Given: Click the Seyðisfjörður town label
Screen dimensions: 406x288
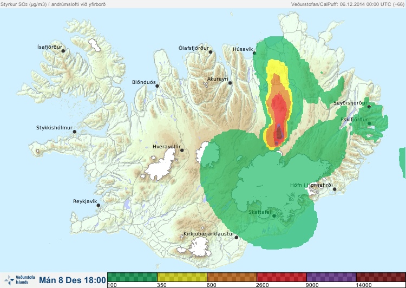Looking at the screenshot, I should pyautogui.click(x=350, y=103).
